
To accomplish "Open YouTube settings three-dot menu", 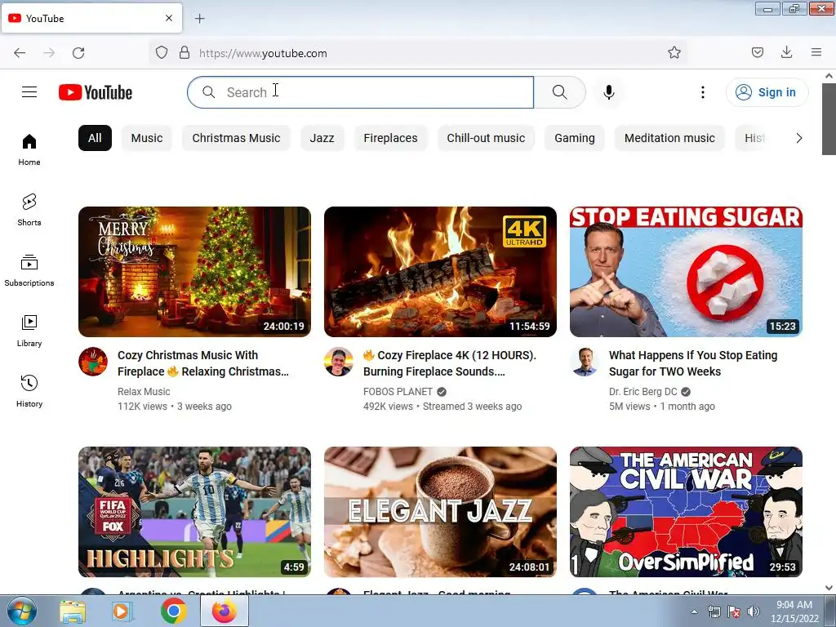I will [703, 92].
